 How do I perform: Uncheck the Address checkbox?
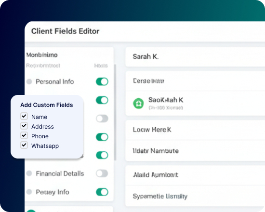coord(24,126)
